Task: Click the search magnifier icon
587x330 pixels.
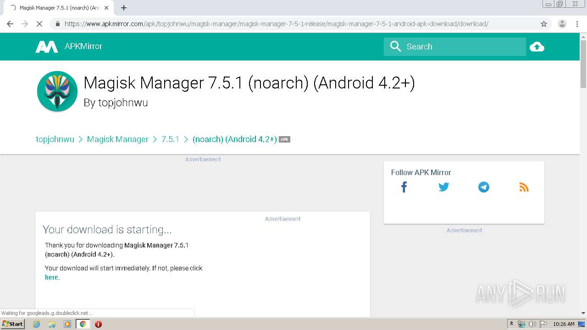Action: coord(395,46)
